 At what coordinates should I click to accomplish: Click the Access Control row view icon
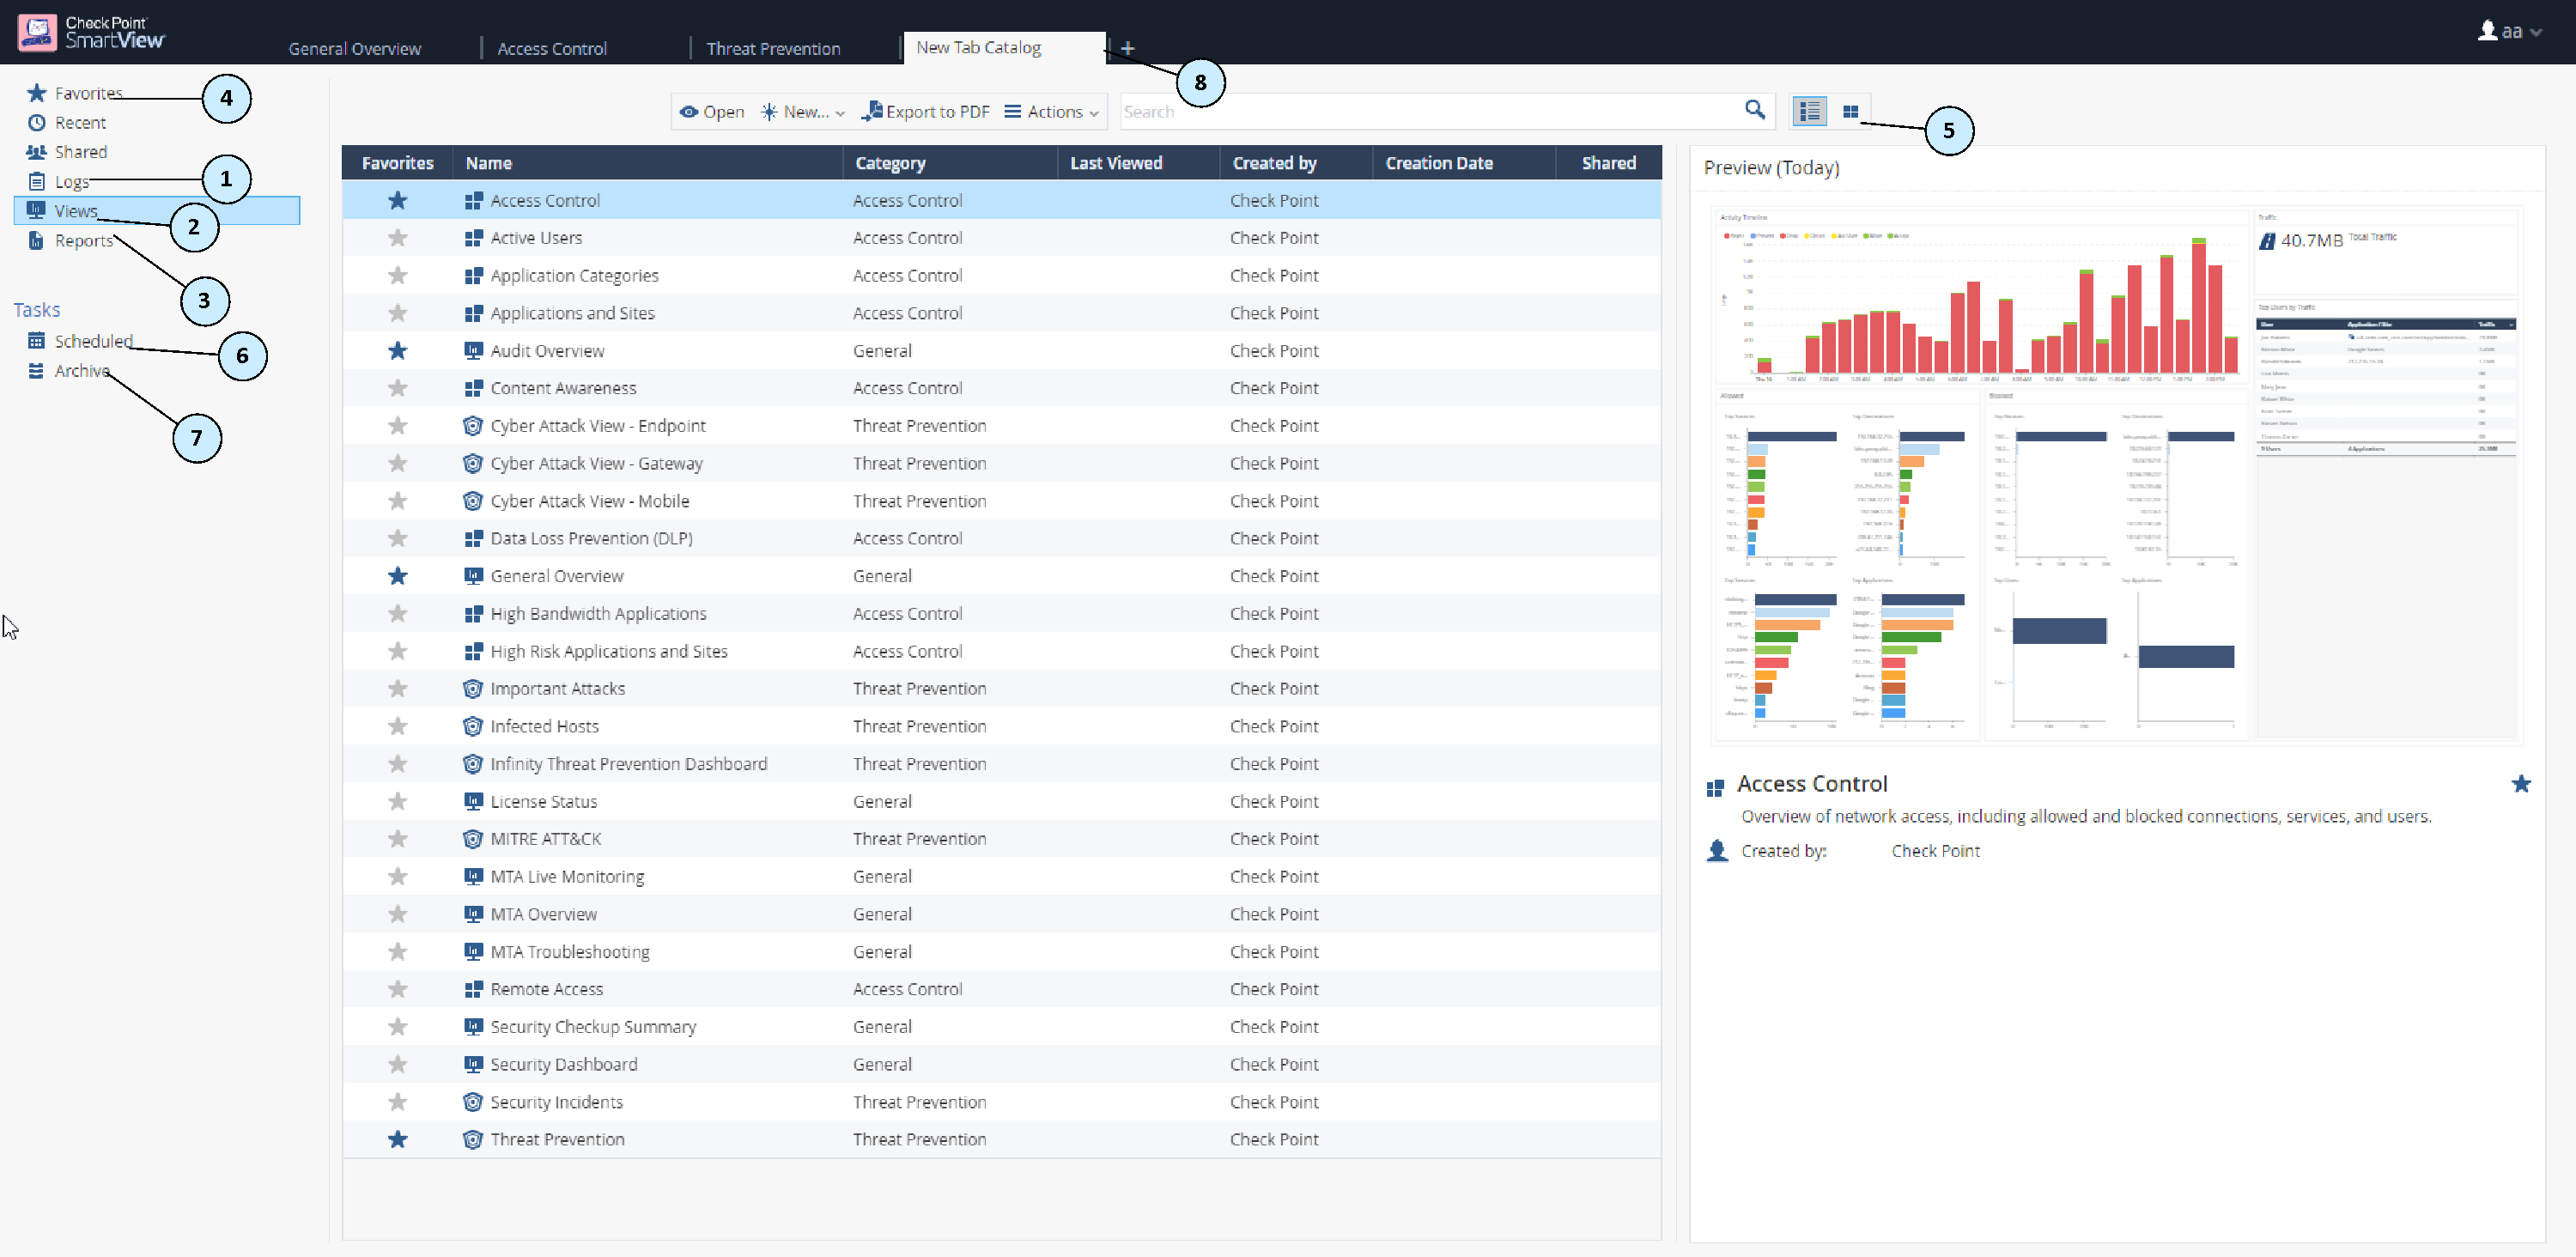(474, 201)
